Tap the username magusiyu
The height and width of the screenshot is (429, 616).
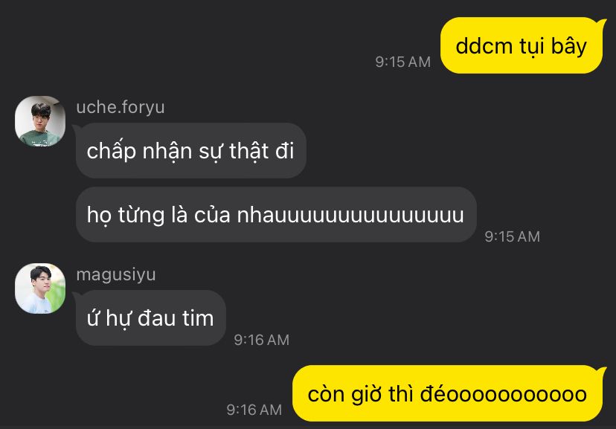(x=116, y=274)
